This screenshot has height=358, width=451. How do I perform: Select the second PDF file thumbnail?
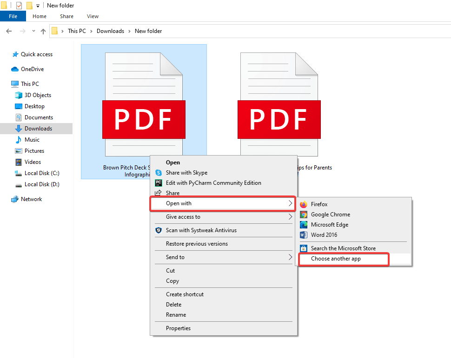(279, 107)
